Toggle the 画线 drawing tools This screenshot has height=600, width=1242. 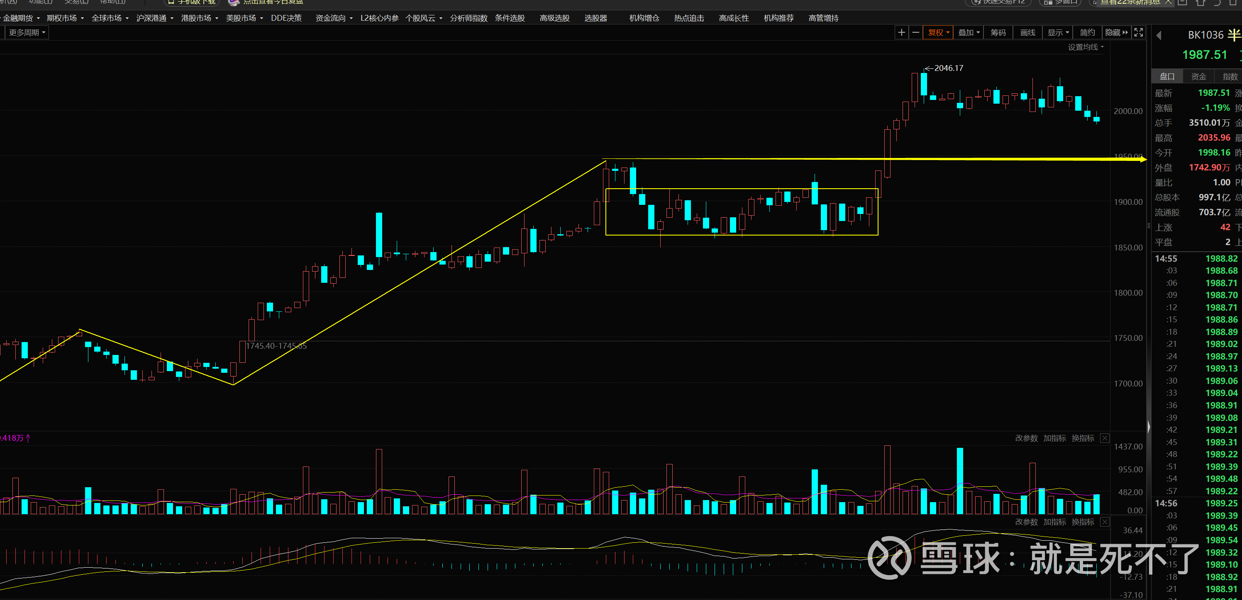coord(1027,32)
